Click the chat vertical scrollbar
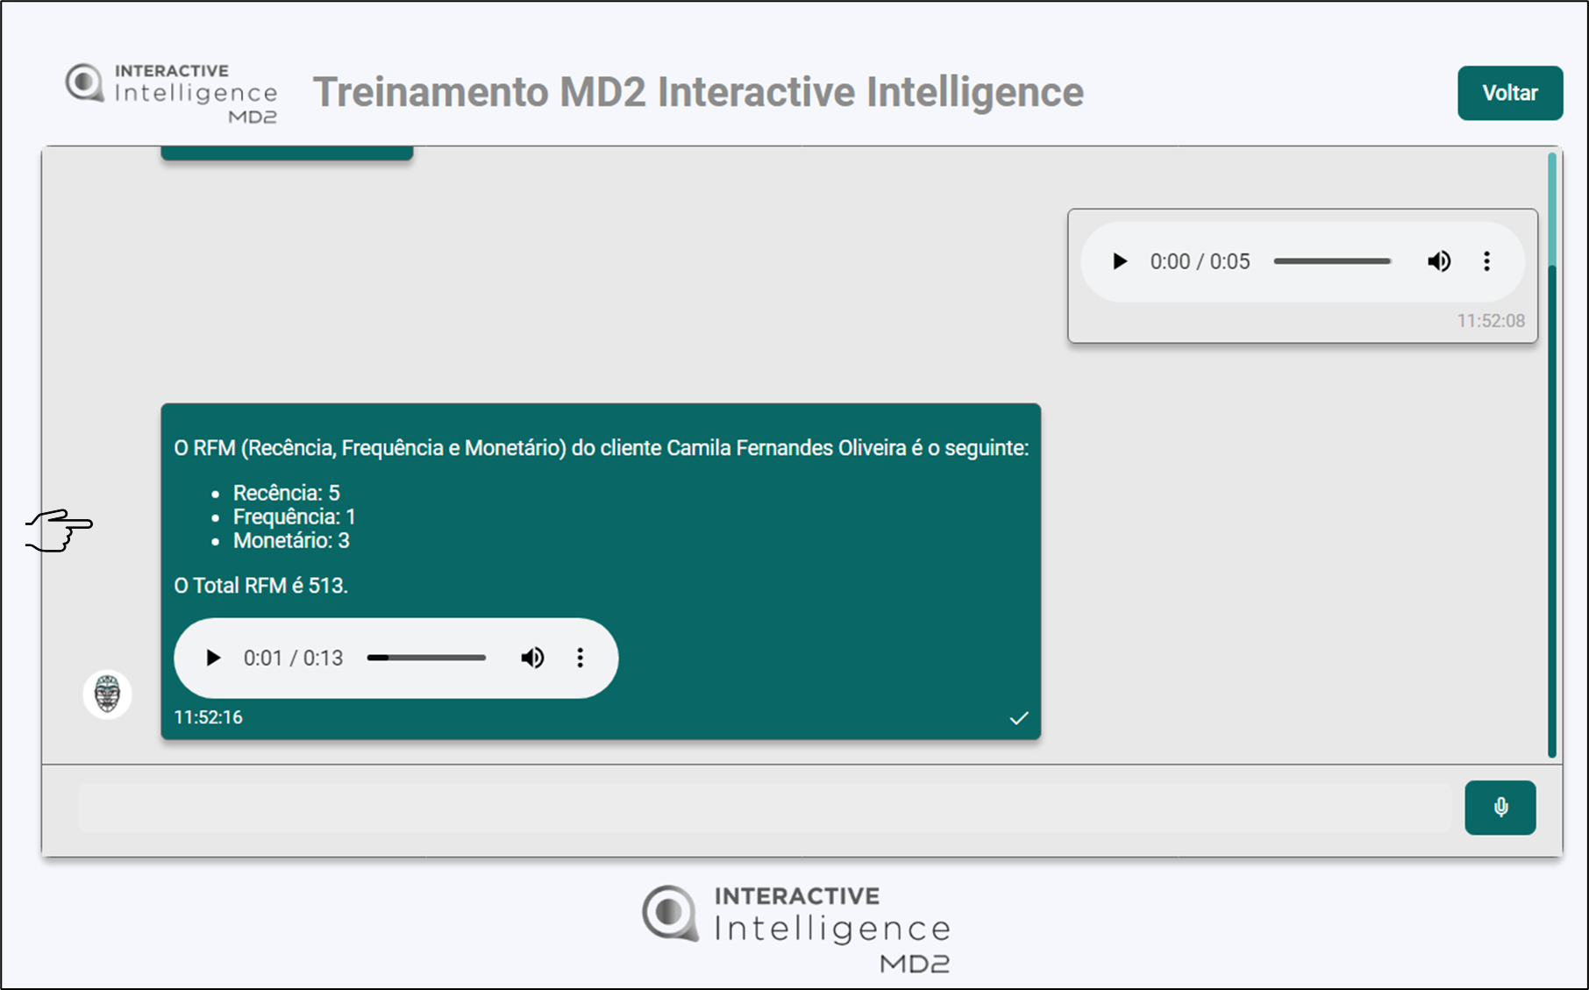The image size is (1589, 990). click(x=1551, y=456)
